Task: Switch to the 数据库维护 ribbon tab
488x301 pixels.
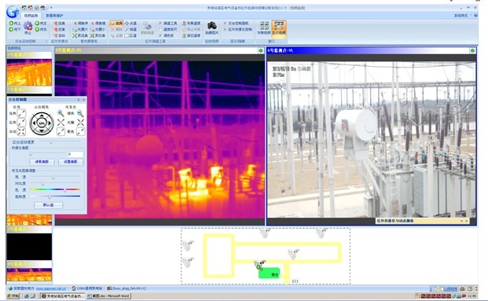Action: [54, 15]
